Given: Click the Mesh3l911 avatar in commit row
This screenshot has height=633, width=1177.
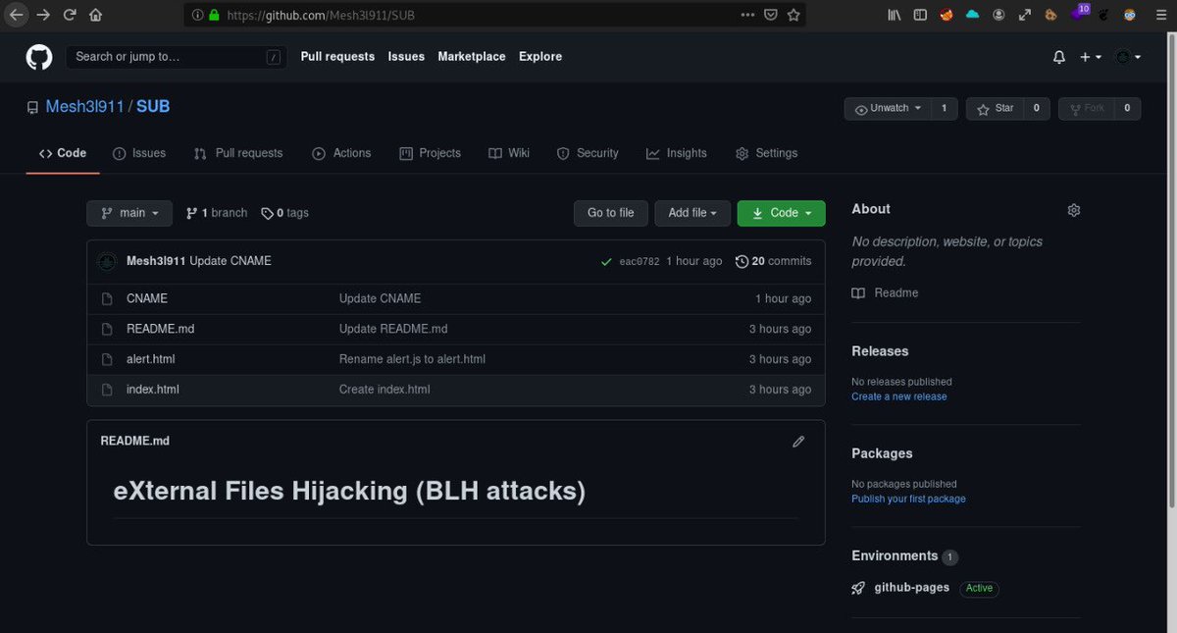Looking at the screenshot, I should point(107,261).
